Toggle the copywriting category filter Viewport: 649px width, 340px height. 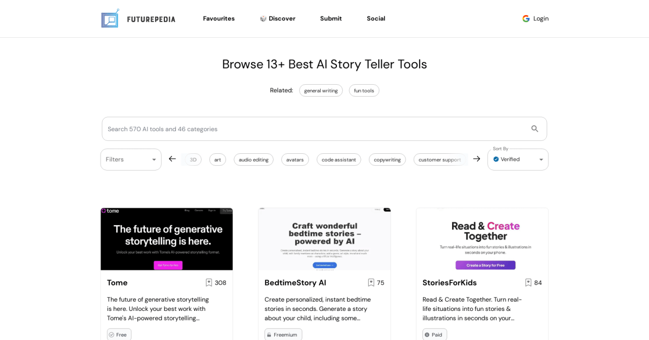coord(387,159)
